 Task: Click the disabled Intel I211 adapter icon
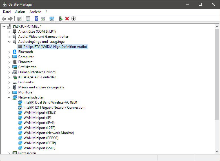coord(20,108)
